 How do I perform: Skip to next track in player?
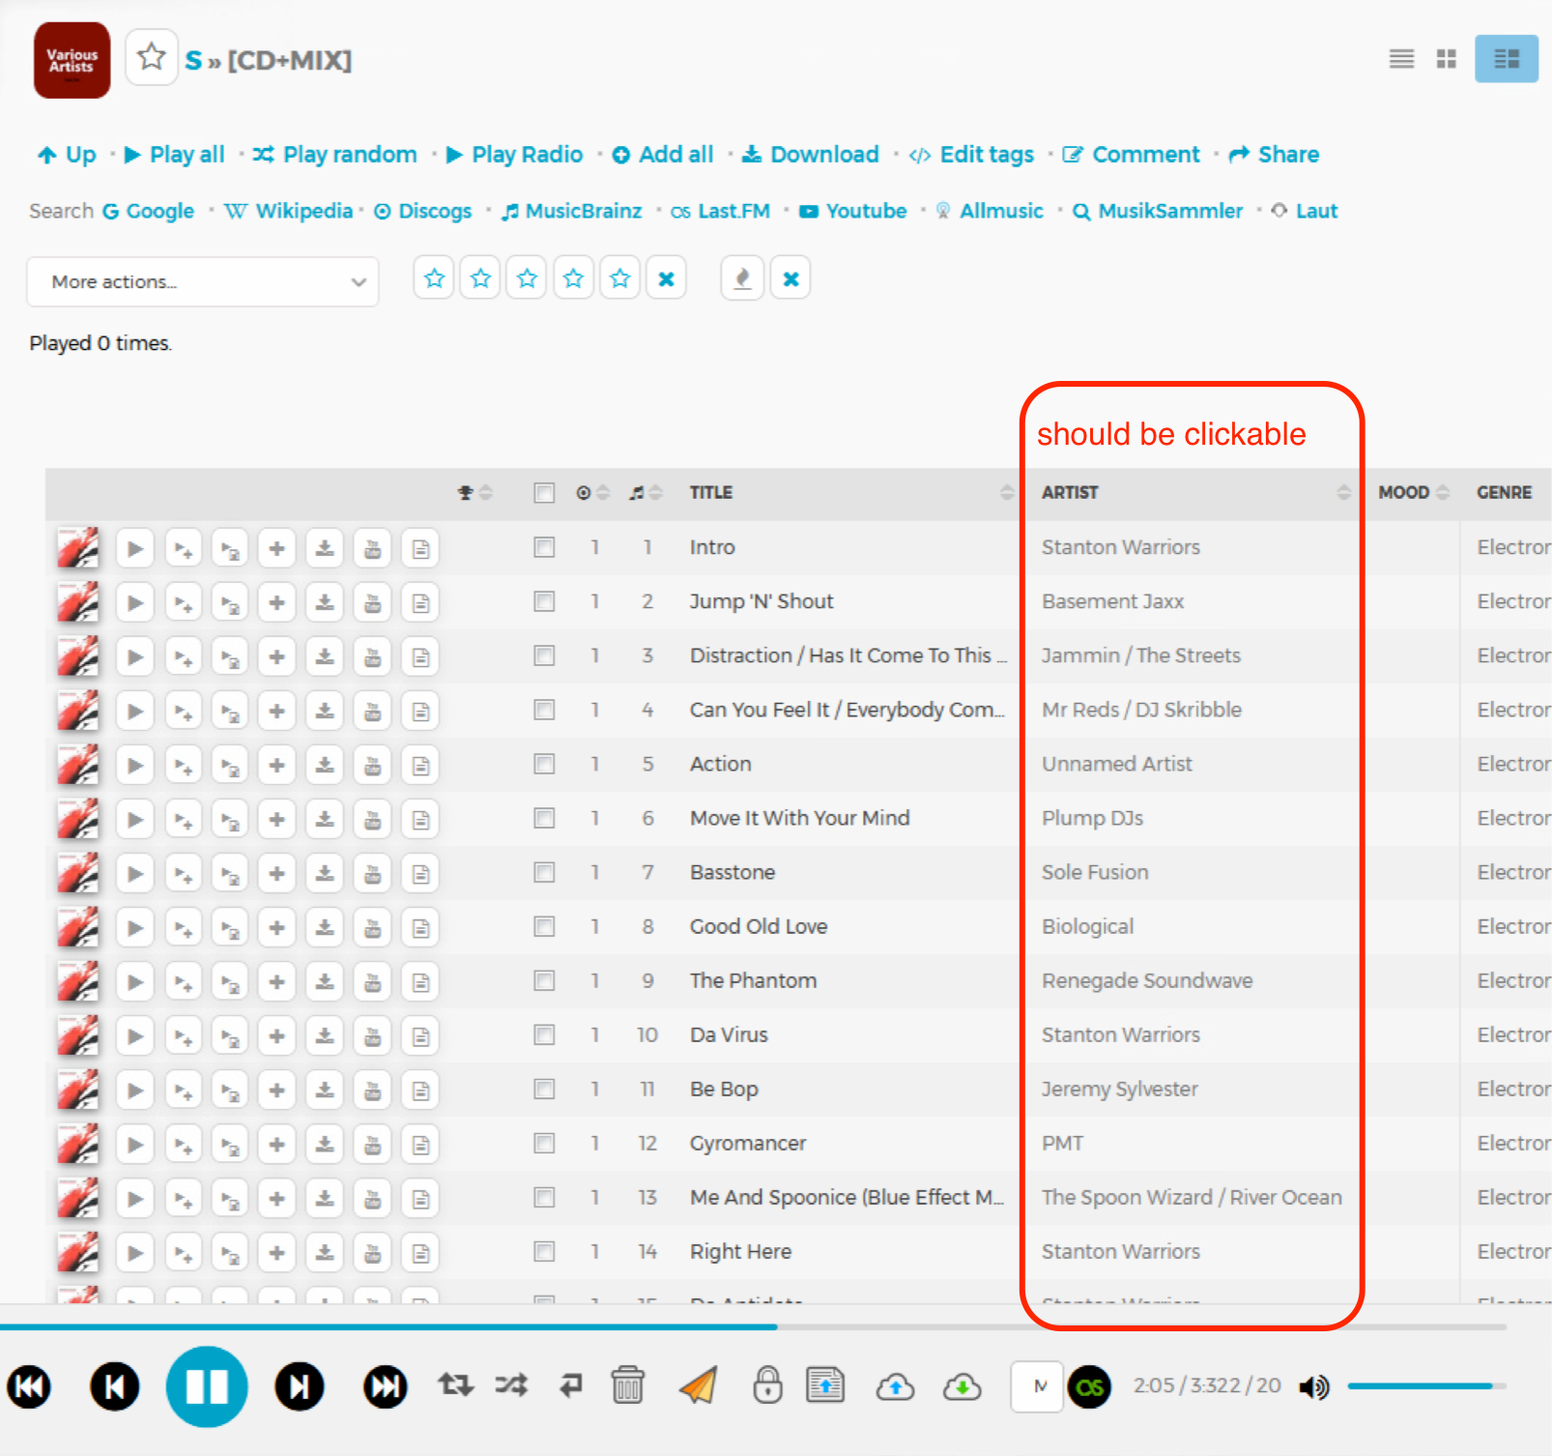coord(299,1386)
